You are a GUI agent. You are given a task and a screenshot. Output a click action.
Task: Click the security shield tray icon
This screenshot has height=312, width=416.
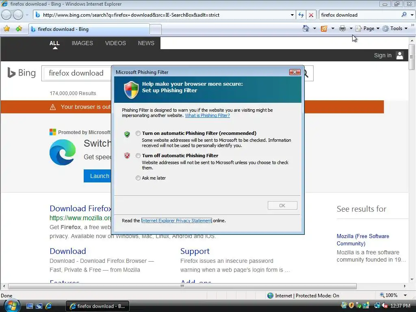351,305
